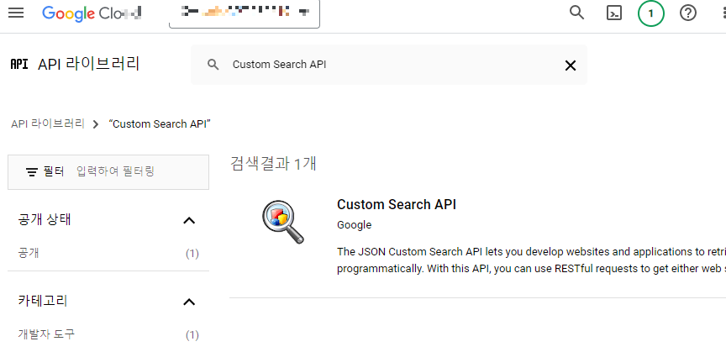The height and width of the screenshot is (352, 726).
Task: Click the 카테고리 section heading
Action: coord(43,301)
